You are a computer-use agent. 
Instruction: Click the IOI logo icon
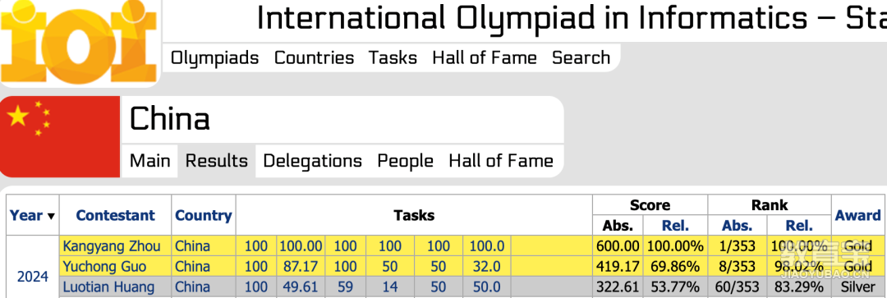click(x=79, y=41)
